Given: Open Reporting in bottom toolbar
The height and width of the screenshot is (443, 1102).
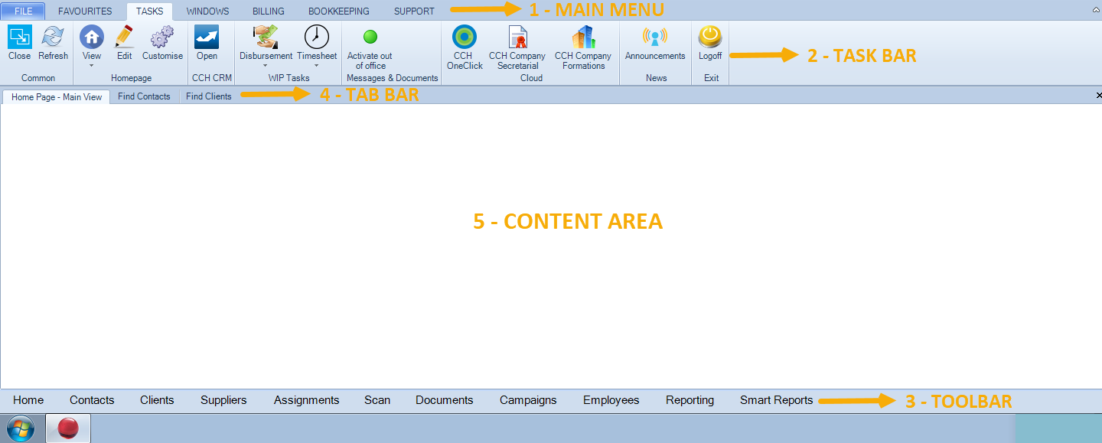Looking at the screenshot, I should [x=690, y=400].
